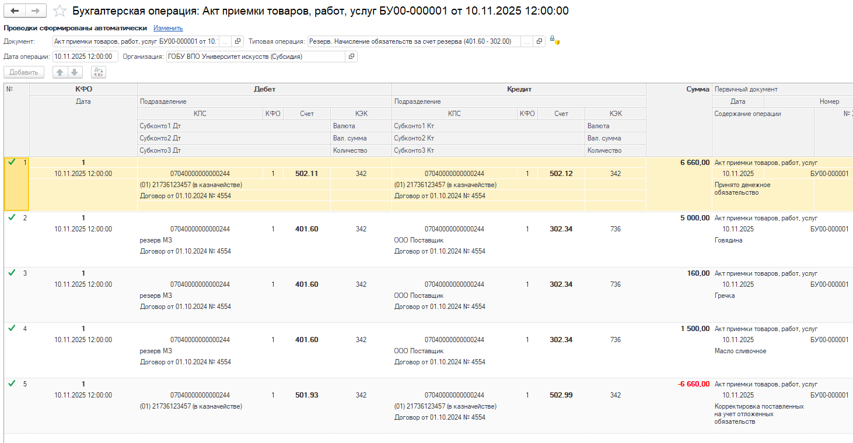853x443 pixels.
Task: Toggle green checkmark on entry row 3
Action: pyautogui.click(x=12, y=273)
